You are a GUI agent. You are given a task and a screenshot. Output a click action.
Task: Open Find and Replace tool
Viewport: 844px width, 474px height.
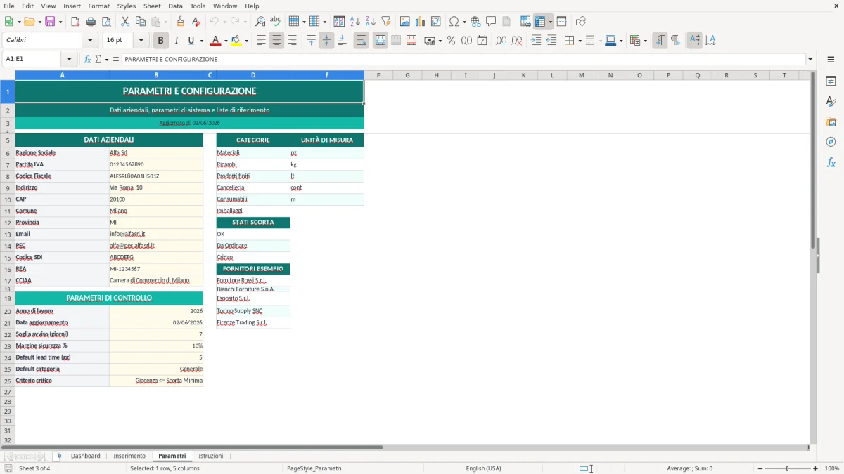point(260,22)
